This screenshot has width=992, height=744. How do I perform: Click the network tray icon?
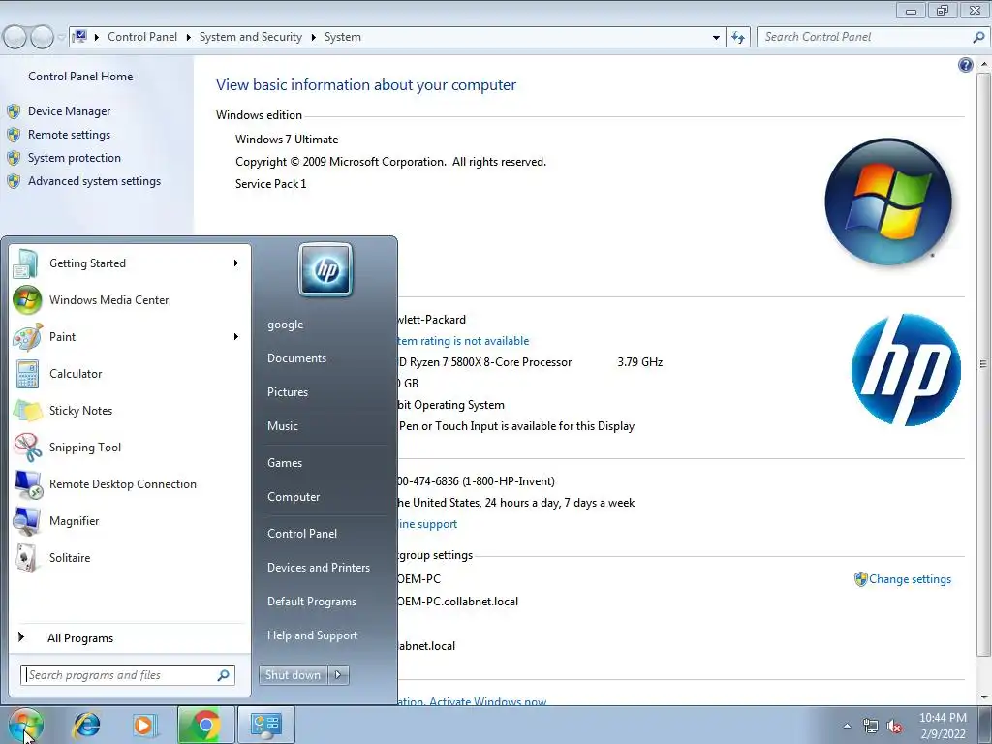click(871, 727)
